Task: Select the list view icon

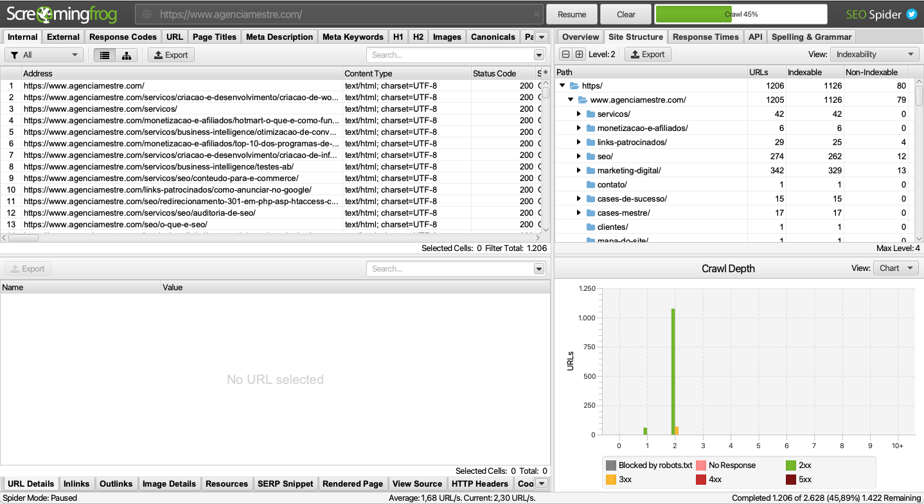Action: 105,55
